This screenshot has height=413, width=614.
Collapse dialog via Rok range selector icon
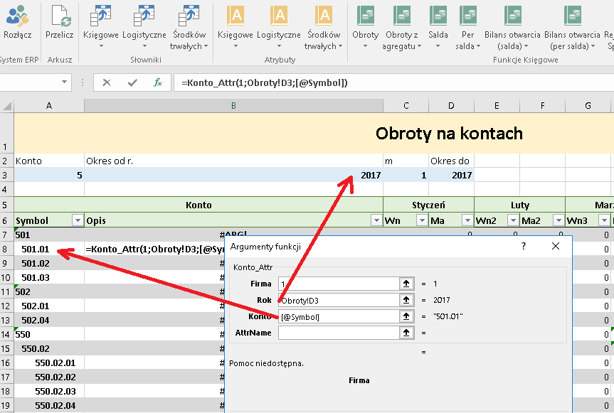click(x=406, y=300)
